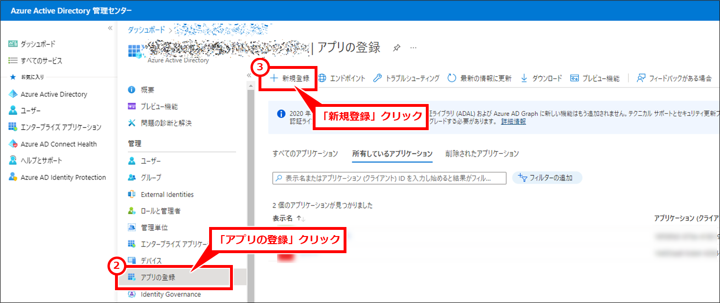Open ダッシュボード in the left navigation

tap(38, 44)
